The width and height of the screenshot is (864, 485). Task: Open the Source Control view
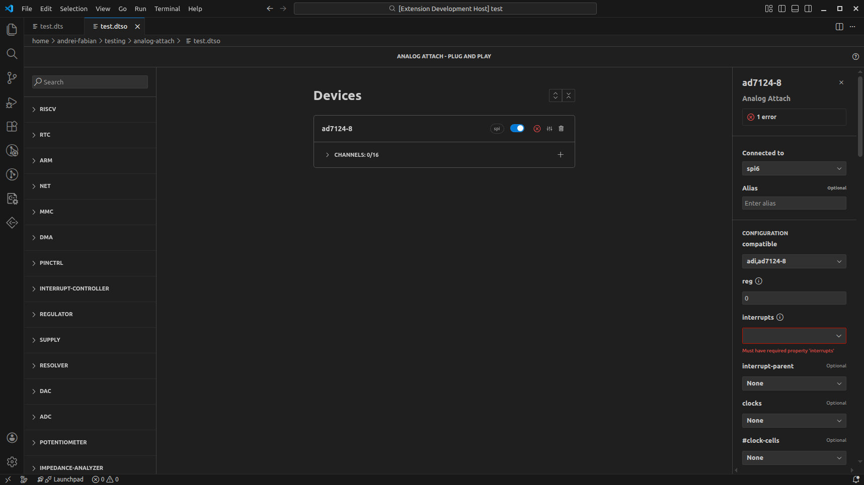12,78
